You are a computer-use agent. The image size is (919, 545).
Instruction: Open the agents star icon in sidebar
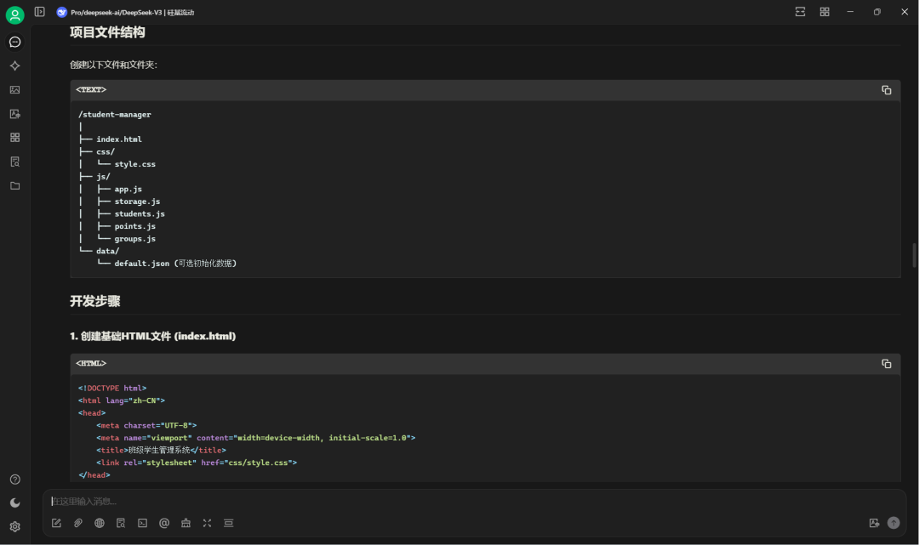(15, 65)
